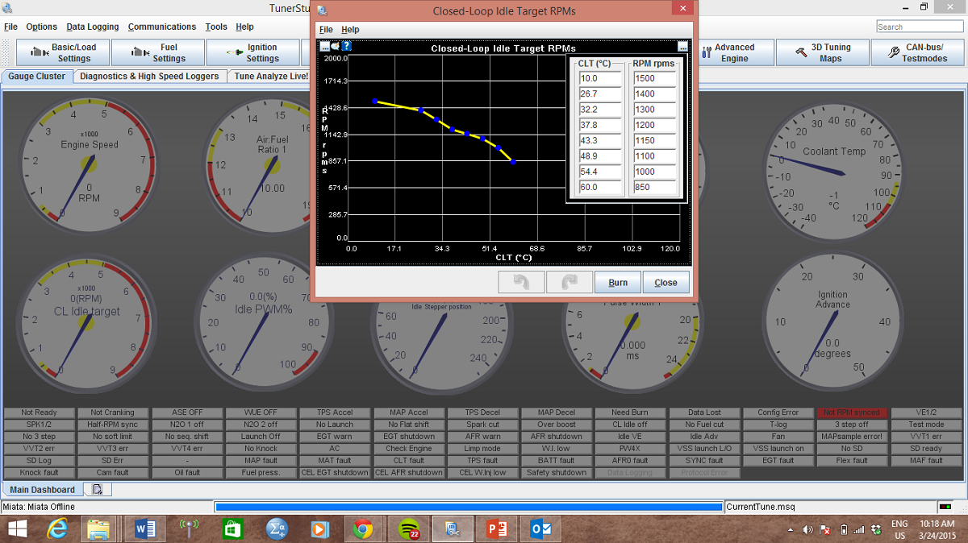
Task: Switch to Diagnostics & High Speed Loggers tab
Action: pos(149,77)
